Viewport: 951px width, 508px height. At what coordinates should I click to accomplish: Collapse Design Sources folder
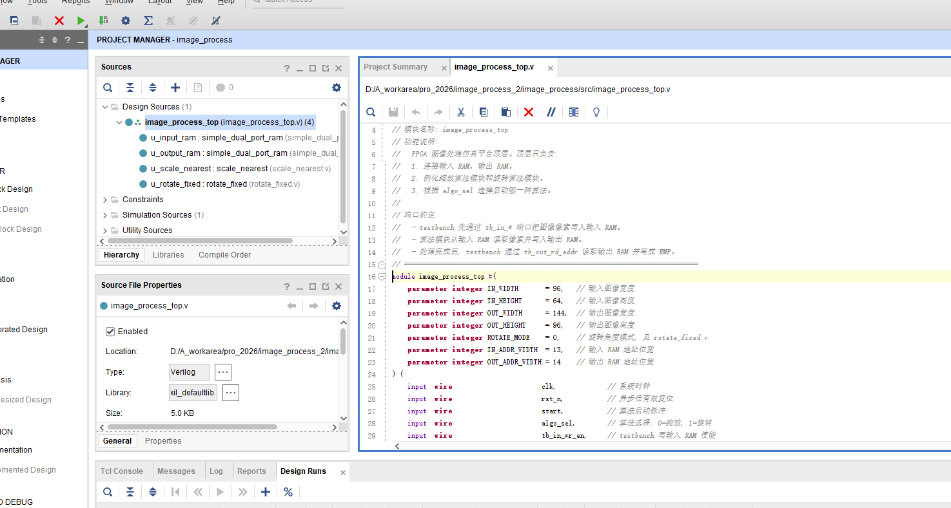point(106,107)
